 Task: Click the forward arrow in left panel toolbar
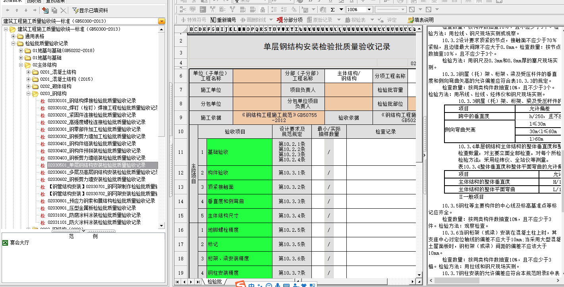[35, 10]
